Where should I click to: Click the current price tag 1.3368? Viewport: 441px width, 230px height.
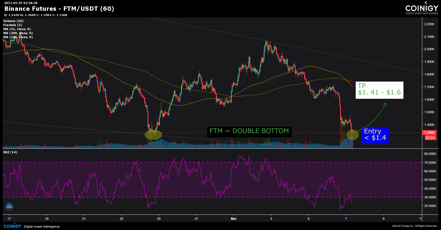429,133
